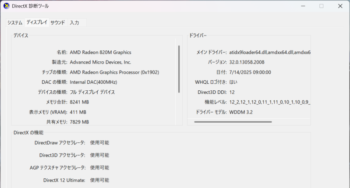Switch to the システム tab

click(15, 22)
